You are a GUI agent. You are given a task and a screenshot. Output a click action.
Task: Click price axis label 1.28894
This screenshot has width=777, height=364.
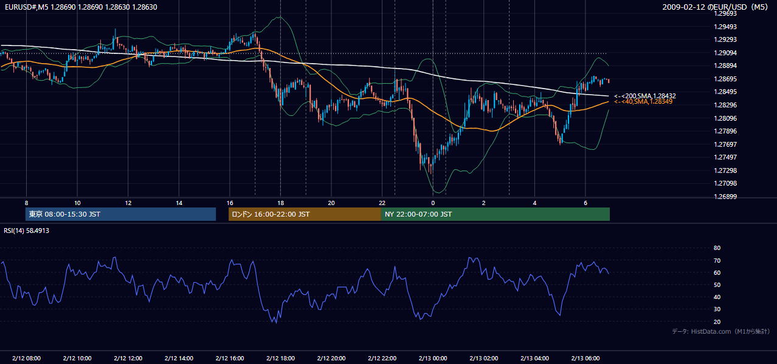725,66
